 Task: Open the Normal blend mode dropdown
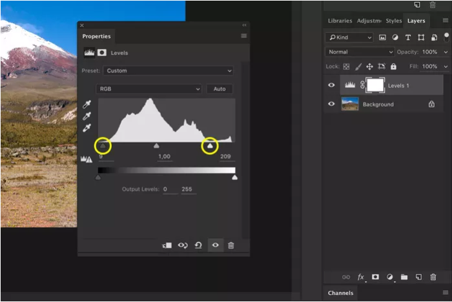[360, 52]
